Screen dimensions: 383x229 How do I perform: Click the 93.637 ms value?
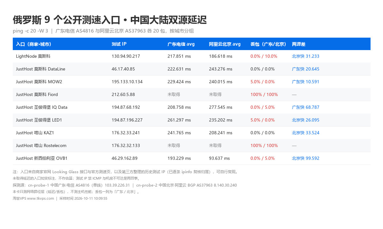pos(219,158)
